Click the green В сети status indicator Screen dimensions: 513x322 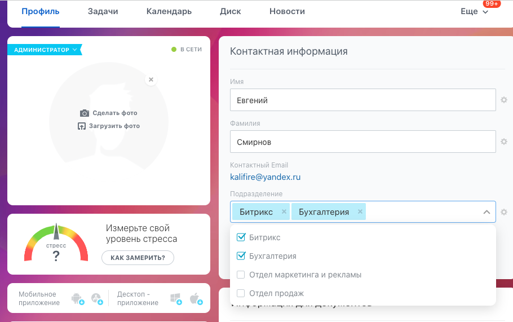pos(174,50)
